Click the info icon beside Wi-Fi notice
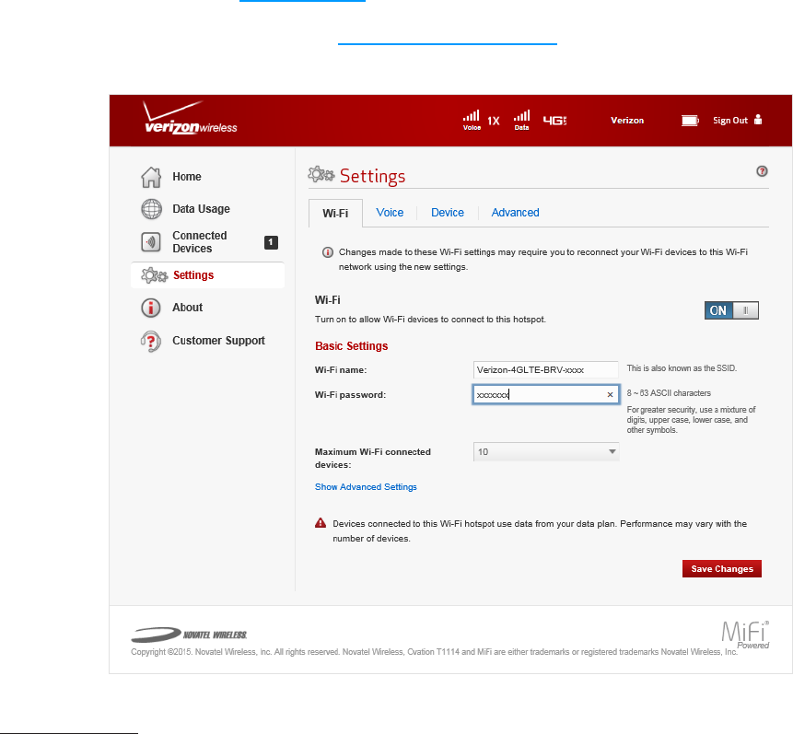Screen dimensions: 793x734 click(x=328, y=252)
